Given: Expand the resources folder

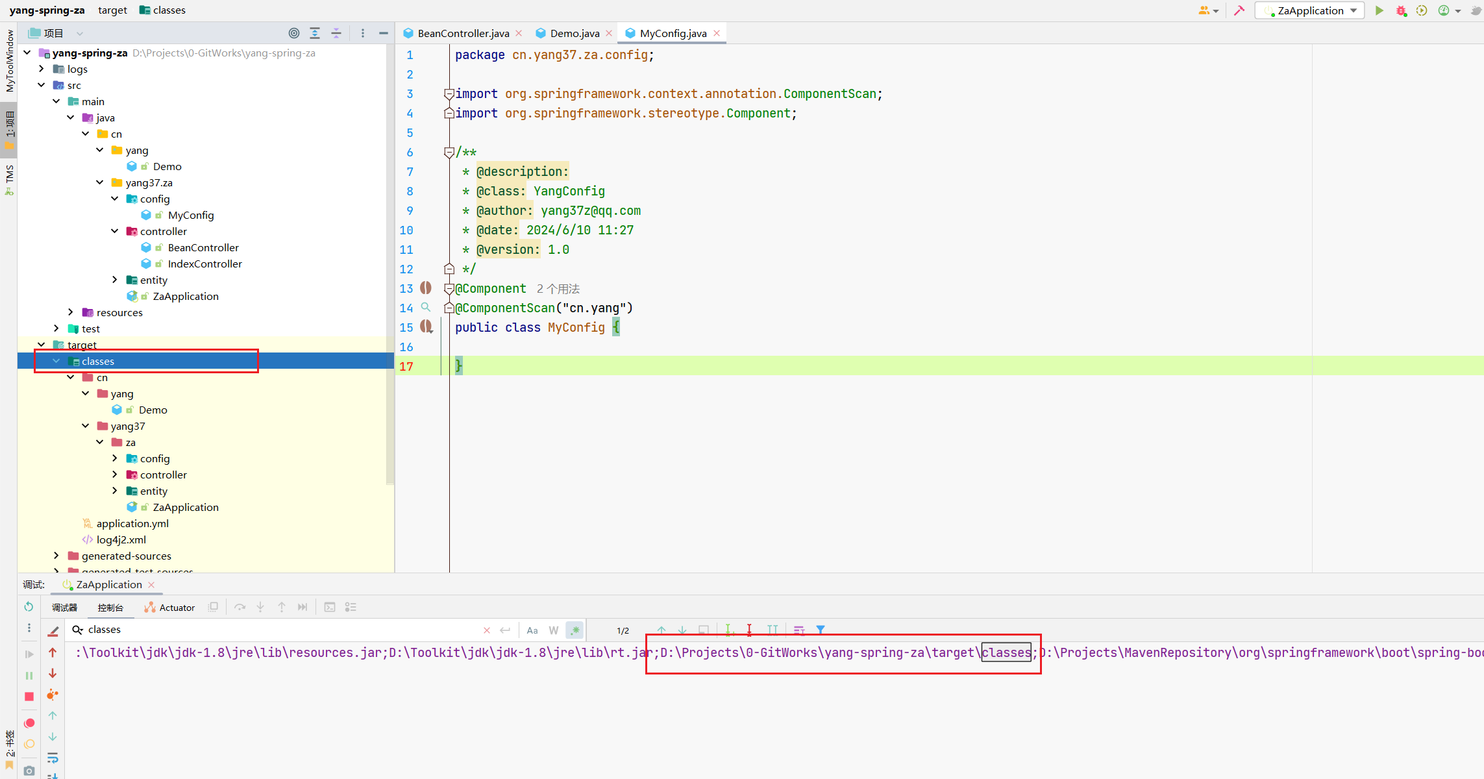Looking at the screenshot, I should 71,312.
